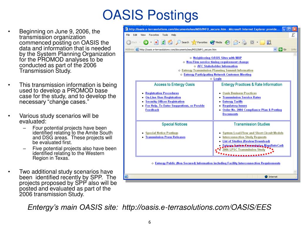Open the File menu

(x=128, y=35)
